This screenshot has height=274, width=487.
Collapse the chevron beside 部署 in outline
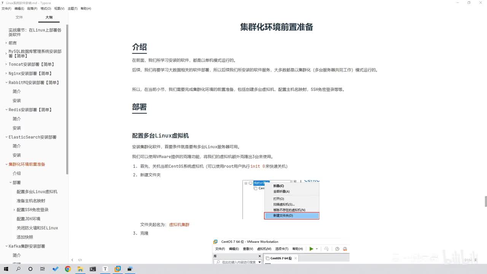pos(10,183)
